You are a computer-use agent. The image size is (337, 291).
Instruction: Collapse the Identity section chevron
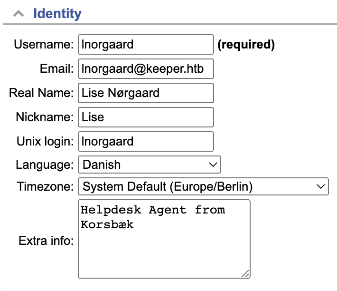tap(19, 14)
